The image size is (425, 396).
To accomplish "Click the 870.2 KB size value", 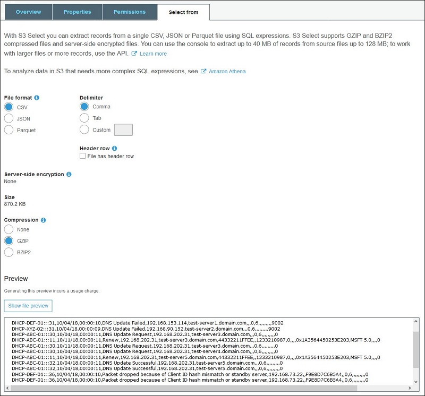I will (x=15, y=204).
